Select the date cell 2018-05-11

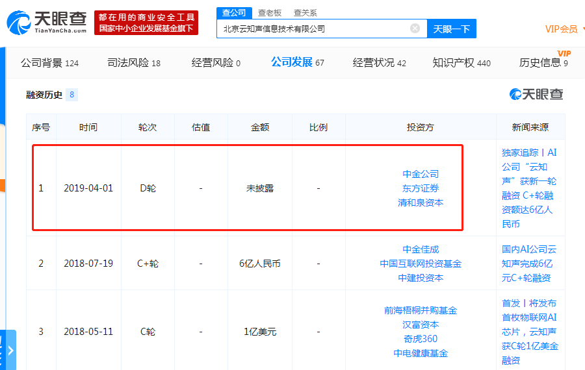pyautogui.click(x=88, y=332)
